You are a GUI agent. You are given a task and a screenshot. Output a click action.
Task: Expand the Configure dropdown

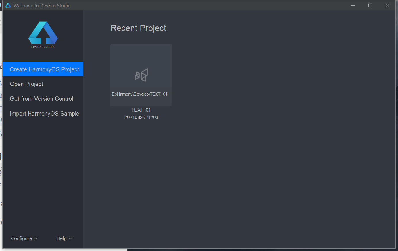tap(24, 238)
